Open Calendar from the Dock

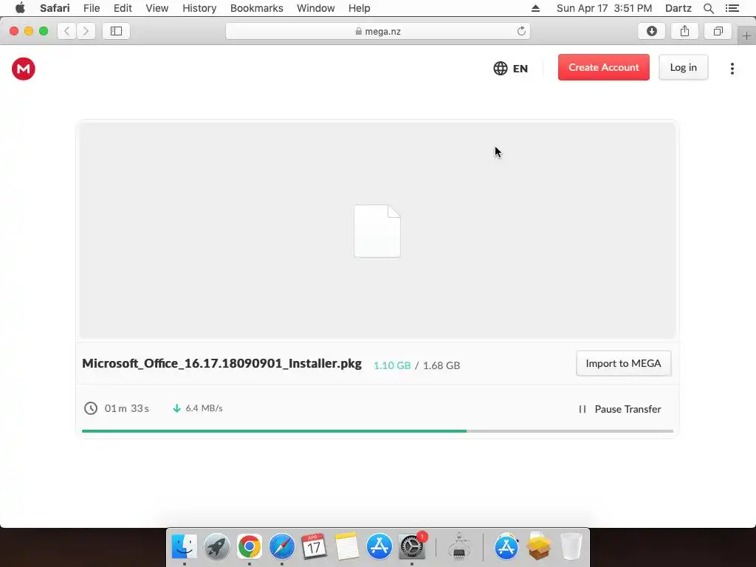pos(314,547)
